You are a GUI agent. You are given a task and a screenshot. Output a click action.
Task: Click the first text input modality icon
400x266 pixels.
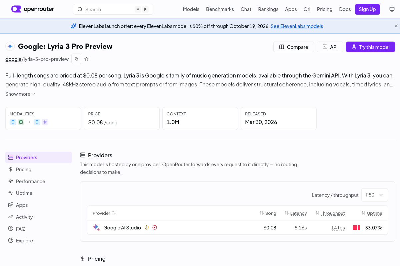(x=13, y=122)
